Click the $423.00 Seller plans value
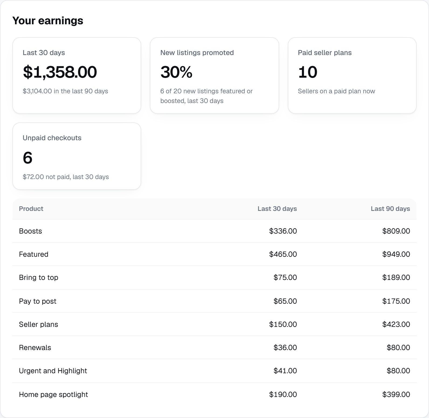The image size is (429, 418). tap(396, 324)
